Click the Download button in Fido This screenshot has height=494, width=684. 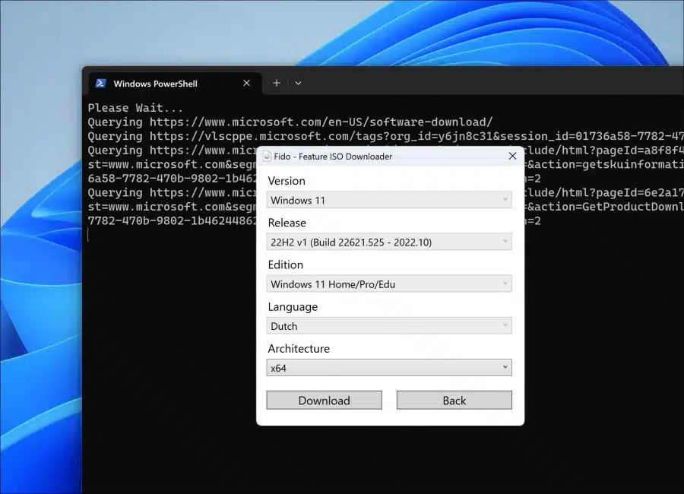tap(324, 401)
